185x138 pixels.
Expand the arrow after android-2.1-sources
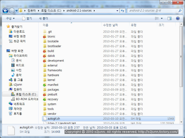pos(94,11)
